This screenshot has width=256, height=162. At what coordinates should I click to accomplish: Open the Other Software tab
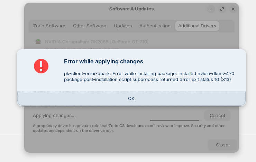click(x=90, y=26)
